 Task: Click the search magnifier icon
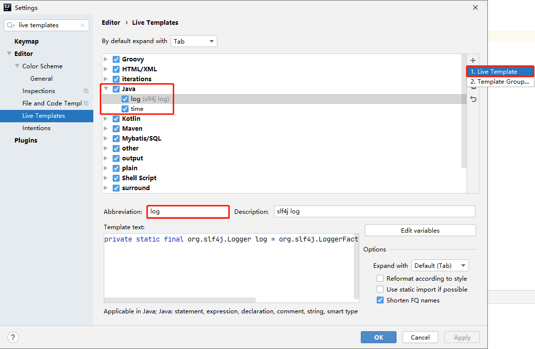pos(11,25)
